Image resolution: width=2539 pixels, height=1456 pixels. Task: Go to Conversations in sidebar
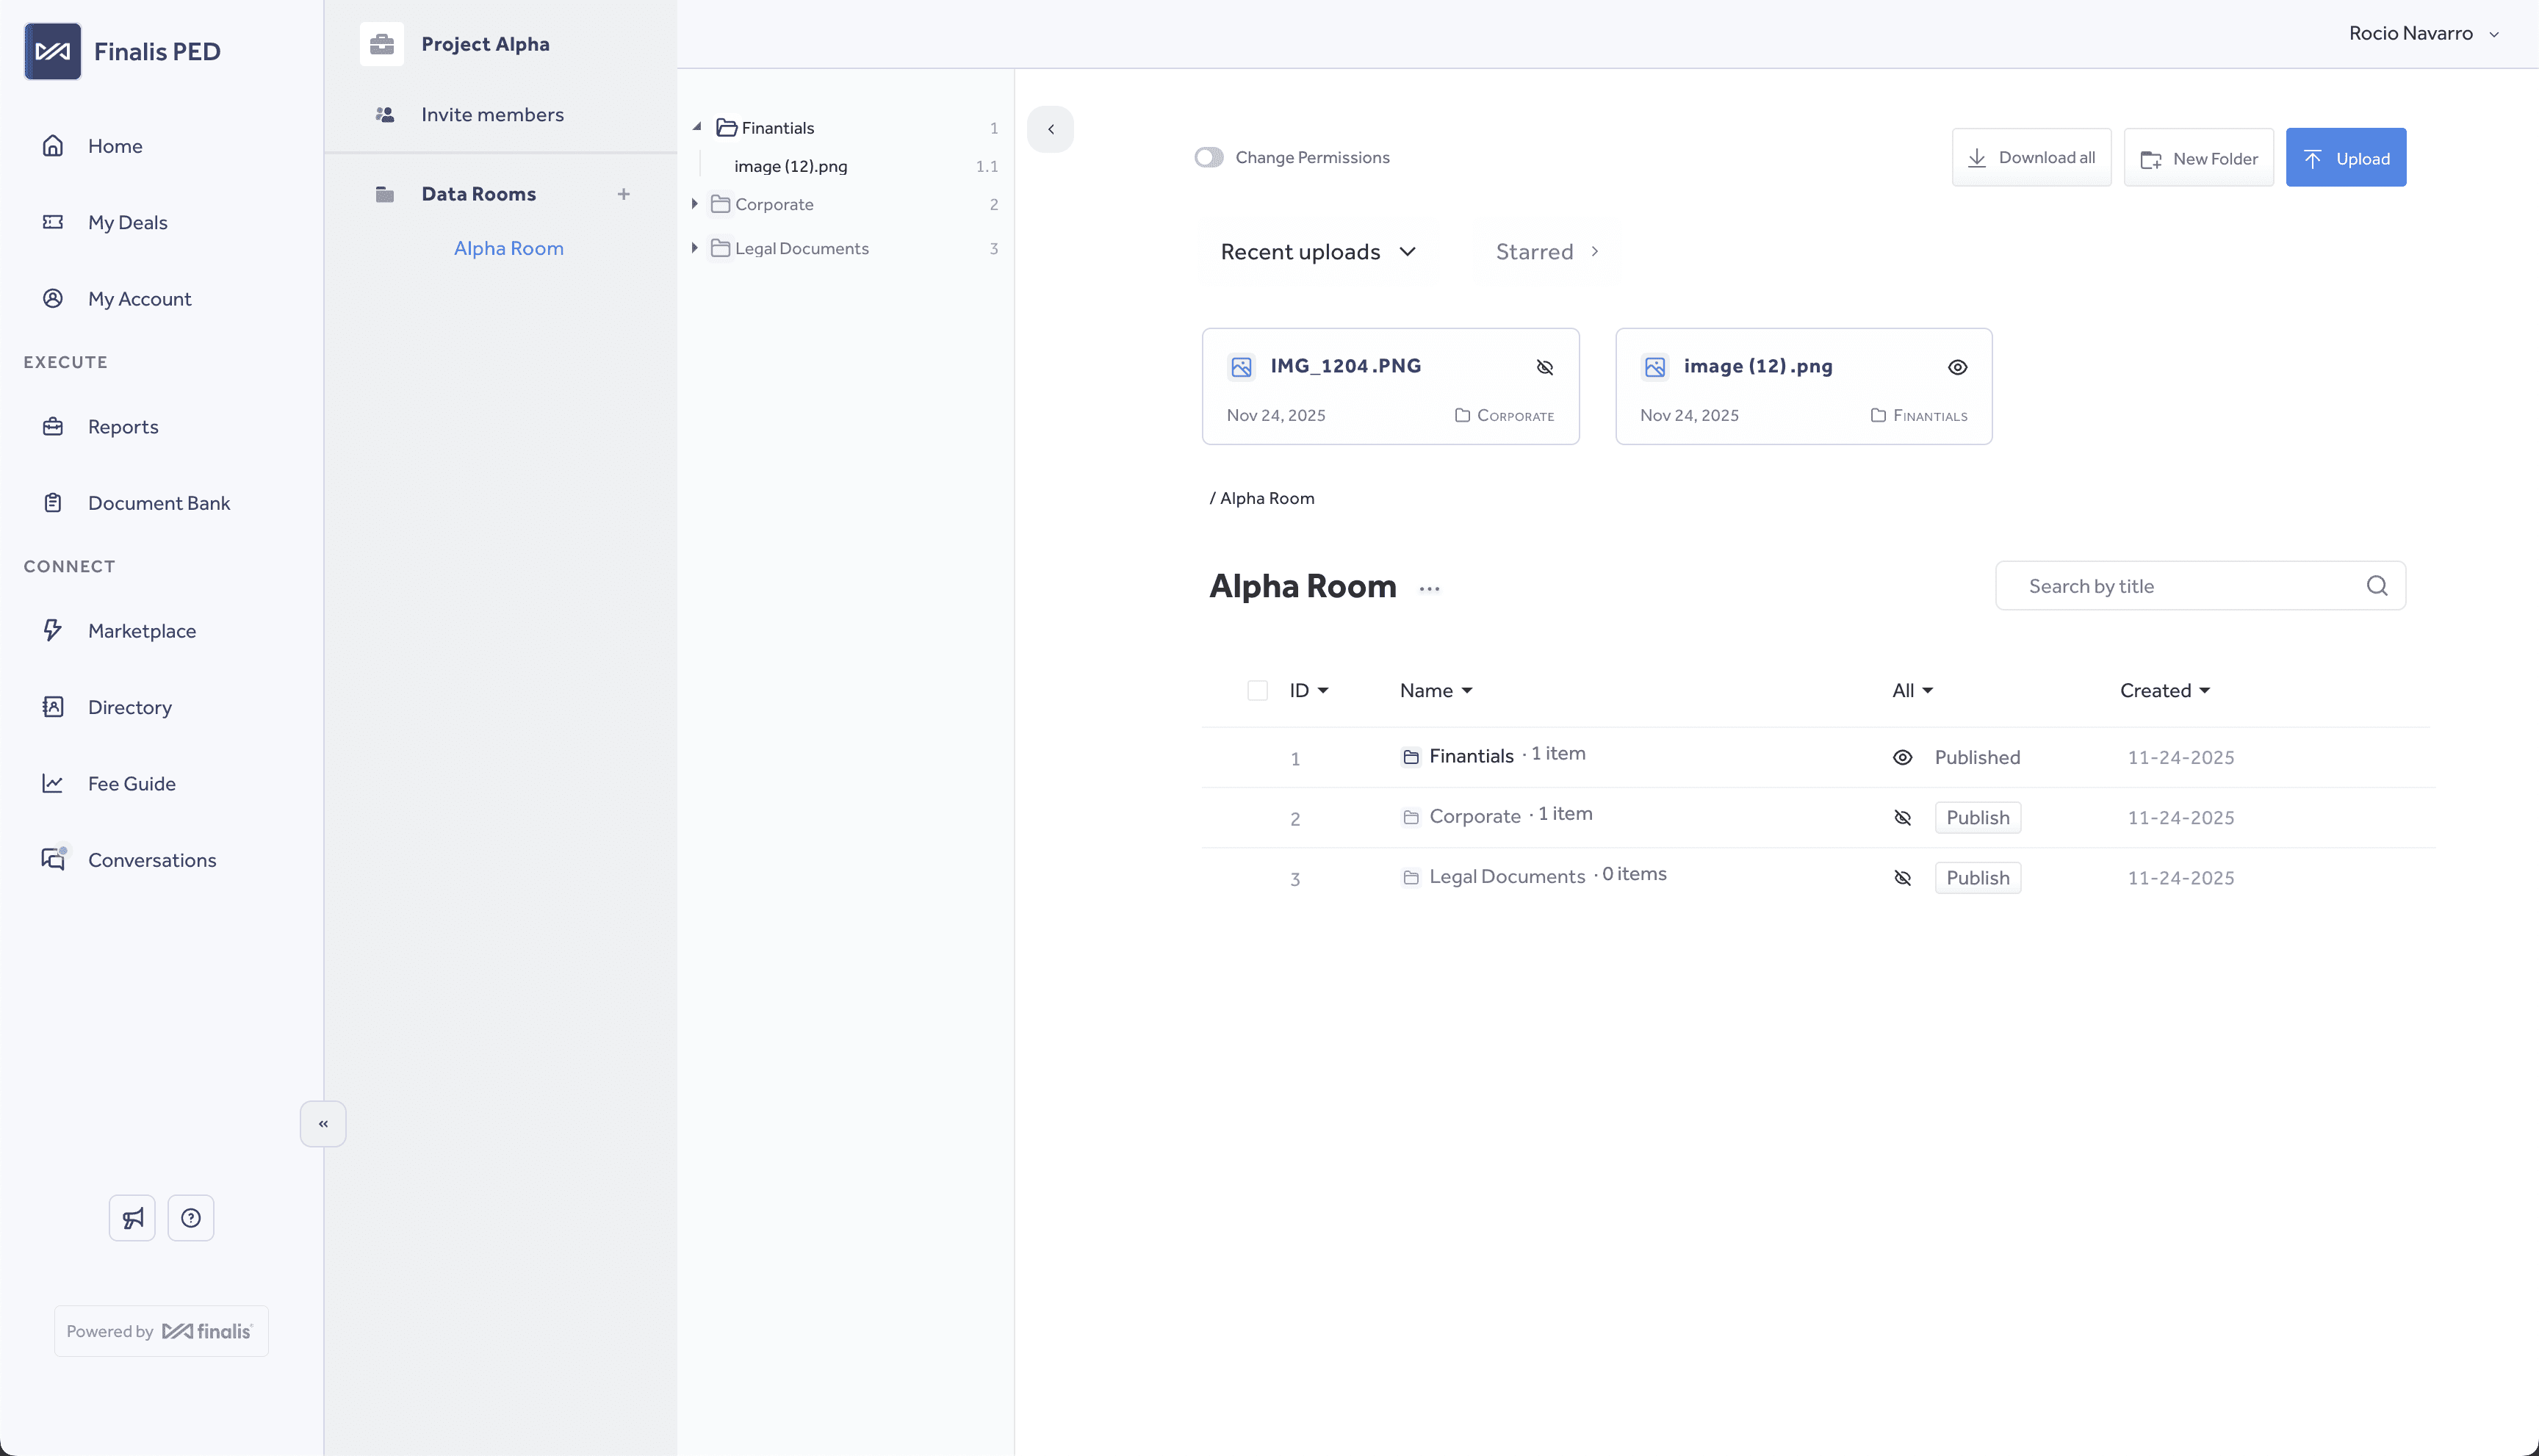pos(151,860)
